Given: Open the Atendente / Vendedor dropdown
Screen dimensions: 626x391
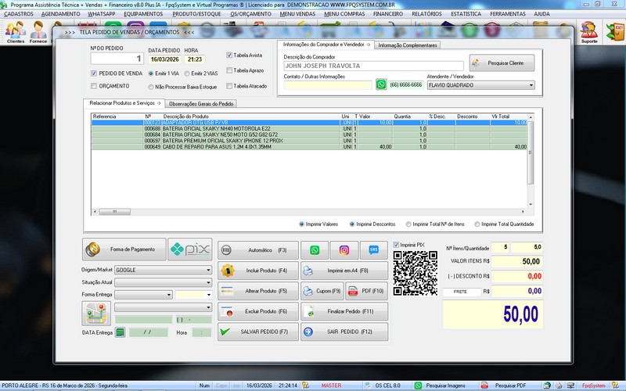Looking at the screenshot, I should tap(531, 85).
